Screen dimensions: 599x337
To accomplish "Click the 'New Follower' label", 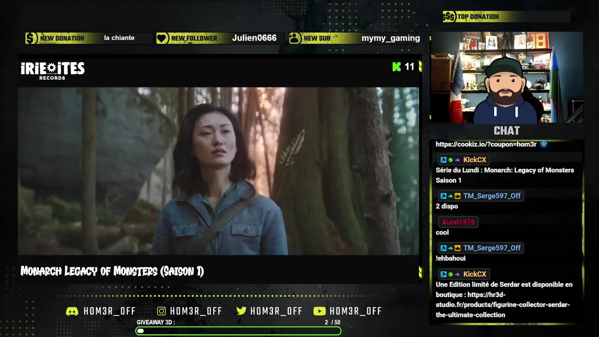I will click(194, 38).
